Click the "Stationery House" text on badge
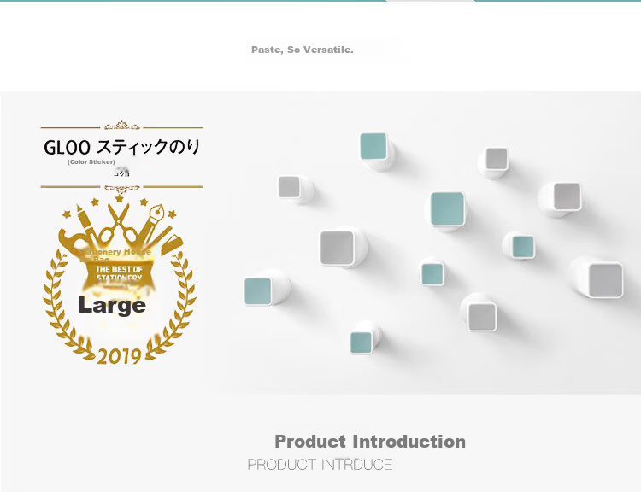641x492 pixels. 115,252
